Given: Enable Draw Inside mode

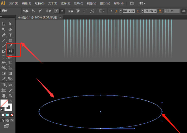Looking at the screenshot, I should (12, 120).
